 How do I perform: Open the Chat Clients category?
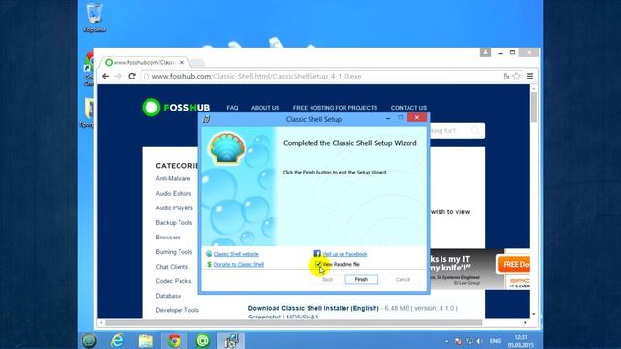pos(172,267)
